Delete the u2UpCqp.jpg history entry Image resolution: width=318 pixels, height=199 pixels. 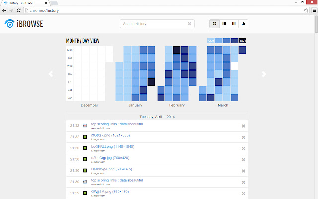[243, 159]
